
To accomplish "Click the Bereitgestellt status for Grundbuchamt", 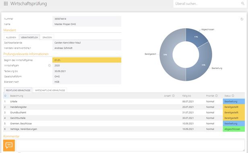I will [x=234, y=112].
